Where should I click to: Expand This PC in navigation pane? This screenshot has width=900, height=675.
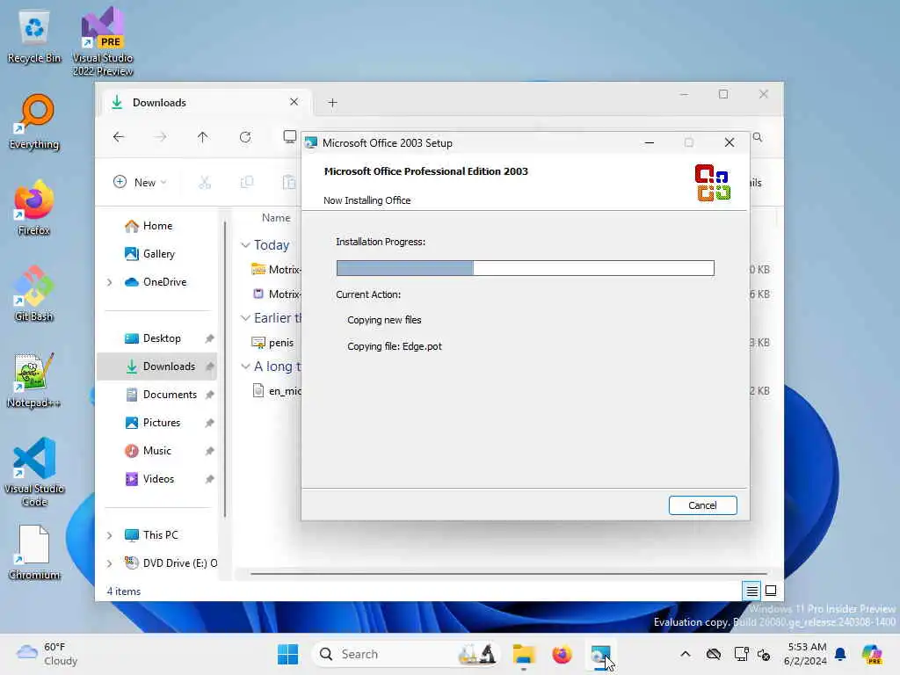[110, 535]
